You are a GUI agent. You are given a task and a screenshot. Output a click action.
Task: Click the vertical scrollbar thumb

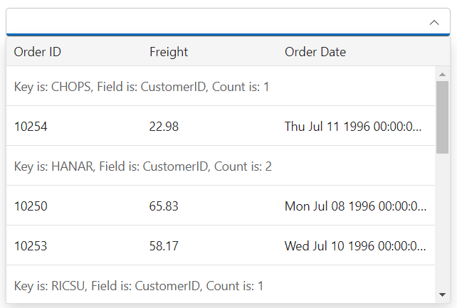[x=442, y=117]
